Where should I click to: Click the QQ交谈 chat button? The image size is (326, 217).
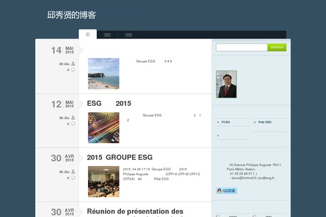226,190
